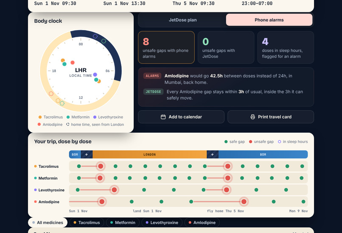
Task: Click the dashed red home-time marker on clock ring
Action: tap(51, 94)
